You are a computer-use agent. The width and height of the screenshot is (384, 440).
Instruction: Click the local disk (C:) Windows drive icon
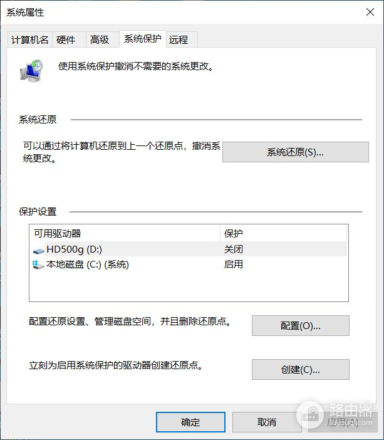point(39,265)
